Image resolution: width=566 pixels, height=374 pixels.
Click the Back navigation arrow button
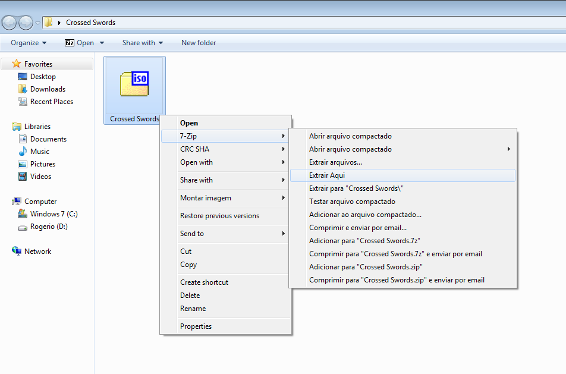(x=10, y=23)
